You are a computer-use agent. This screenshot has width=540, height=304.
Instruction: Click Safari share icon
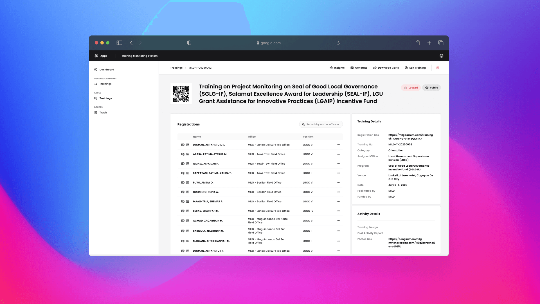tap(418, 43)
